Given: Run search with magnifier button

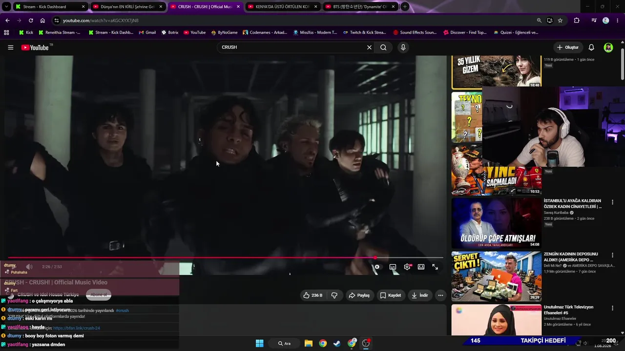Looking at the screenshot, I should click(383, 47).
